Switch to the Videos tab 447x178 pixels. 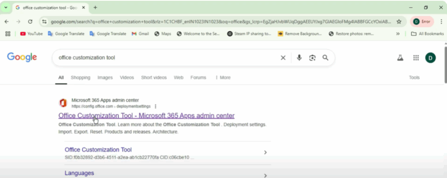click(127, 78)
